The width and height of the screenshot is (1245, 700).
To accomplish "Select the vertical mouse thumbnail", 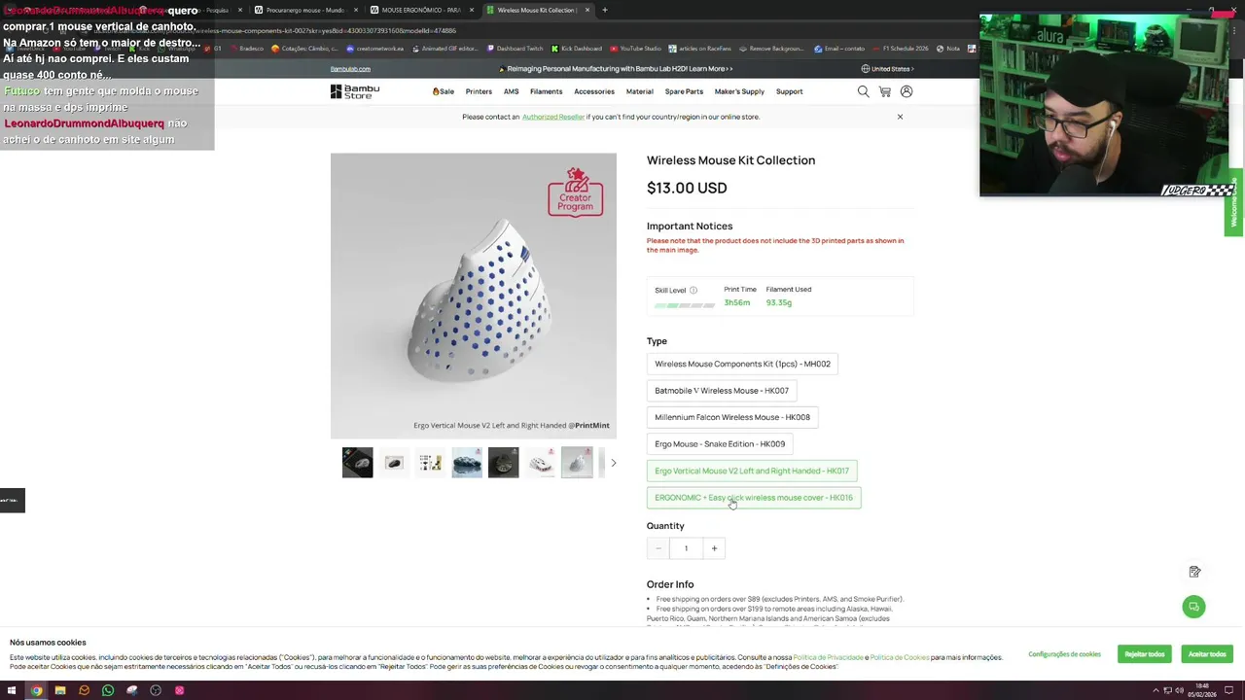I will point(577,463).
